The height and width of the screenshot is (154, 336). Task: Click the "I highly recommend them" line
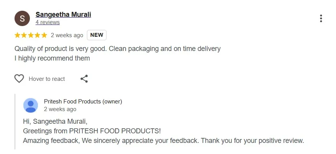tap(52, 58)
